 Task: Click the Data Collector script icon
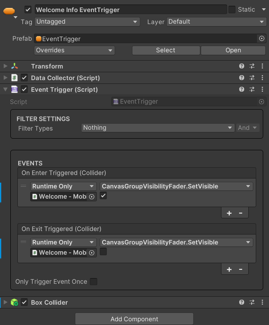(x=14, y=78)
